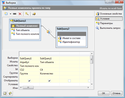Image resolution: width=125 pixels, height=98 pixels.
Task: Click the magnifier icon next to Выполнить запрос
Action: click(x=97, y=28)
